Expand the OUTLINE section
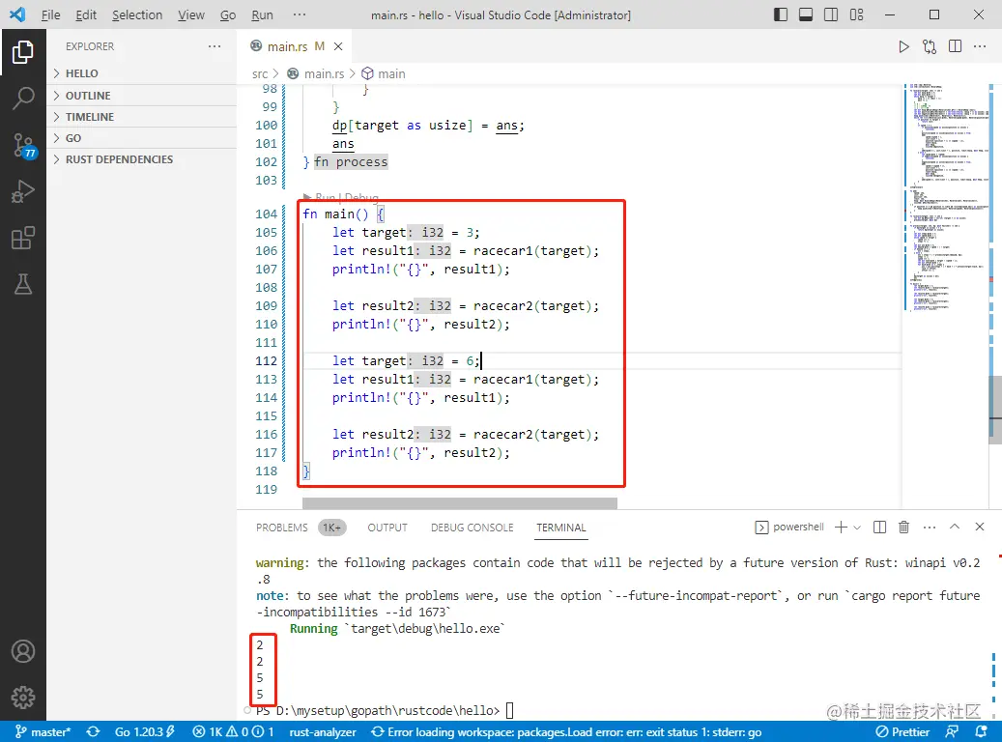This screenshot has width=1002, height=742. coord(142,96)
